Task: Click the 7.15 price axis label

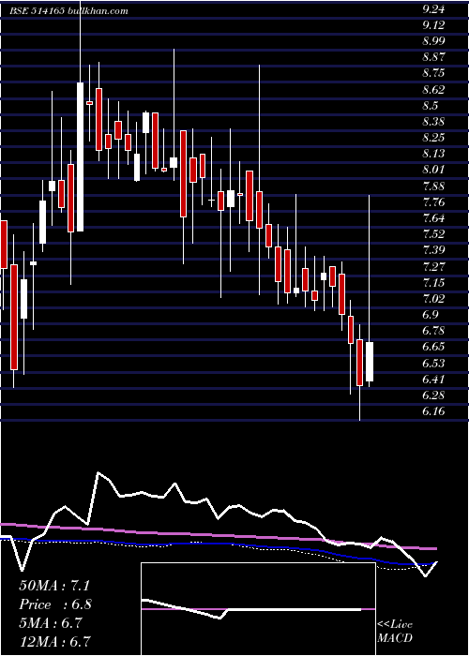Action: 432,283
